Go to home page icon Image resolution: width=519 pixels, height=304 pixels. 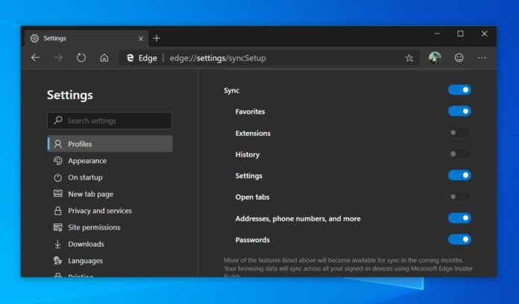tap(104, 58)
